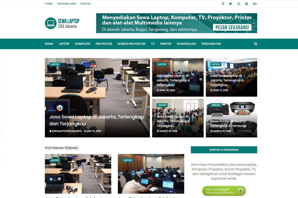The height and width of the screenshot is (198, 298).
Task: Select KEUNGGULAN in the navigation bar
Action: (186, 44)
